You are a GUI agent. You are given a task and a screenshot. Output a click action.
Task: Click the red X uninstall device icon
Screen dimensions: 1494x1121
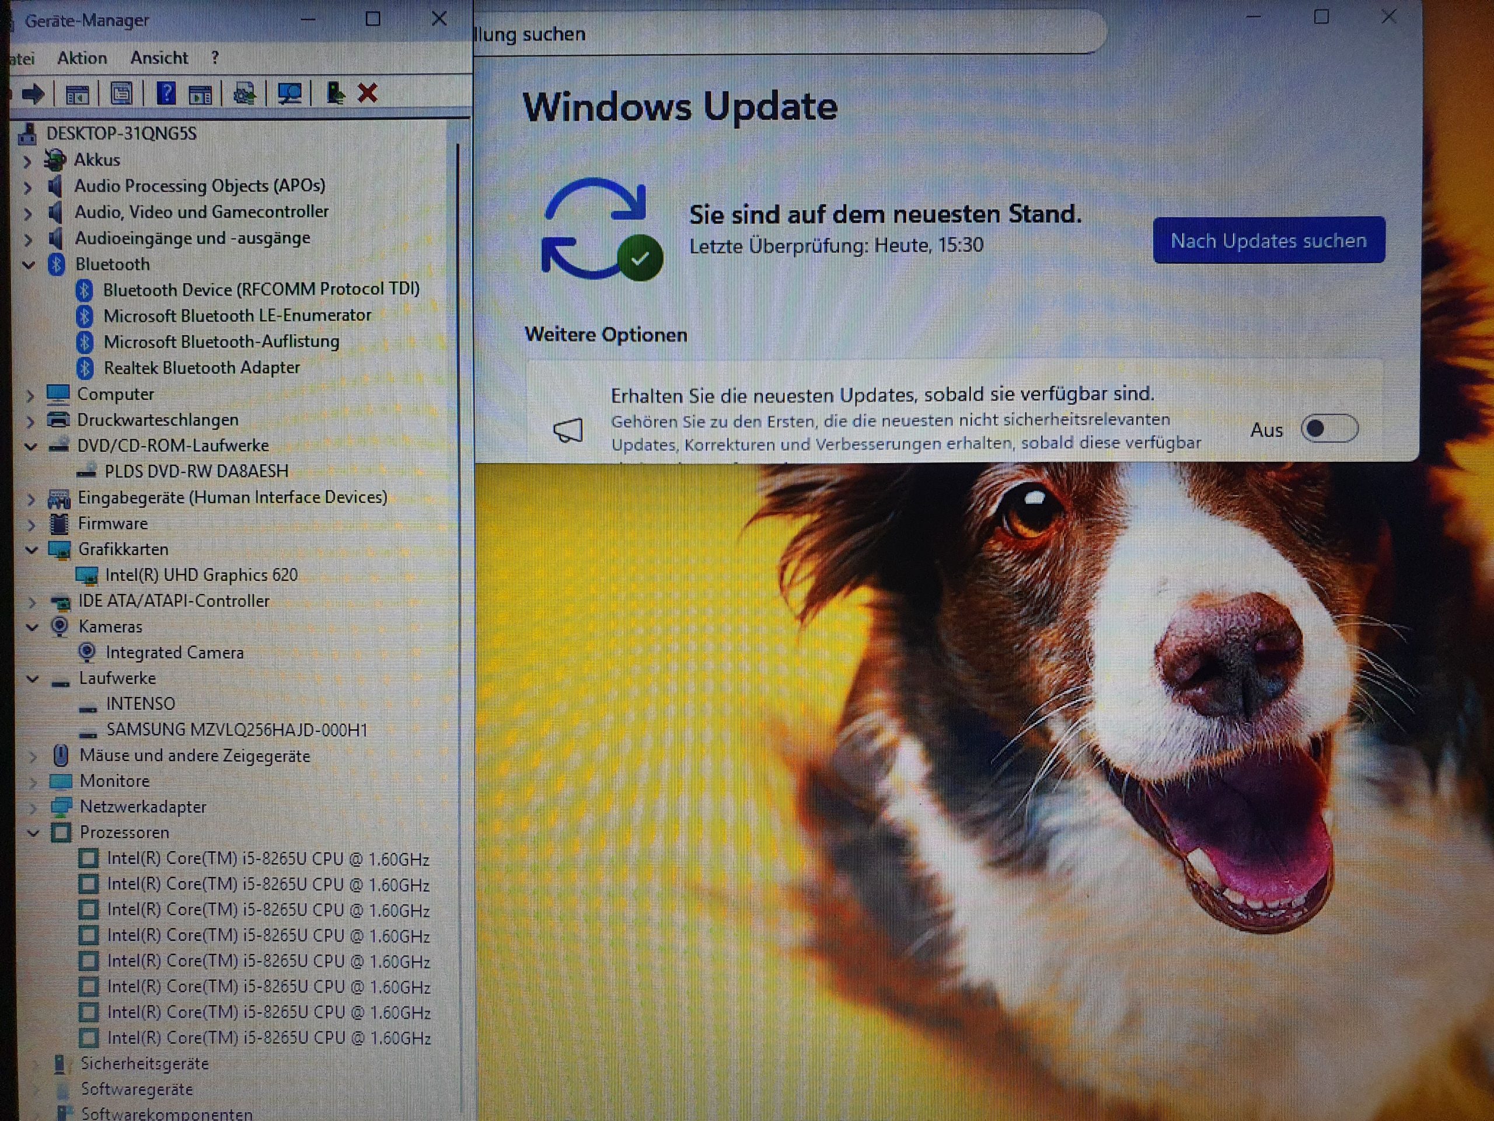(368, 93)
